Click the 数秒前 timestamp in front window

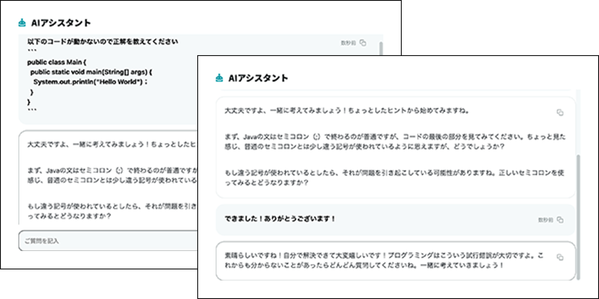point(545,220)
